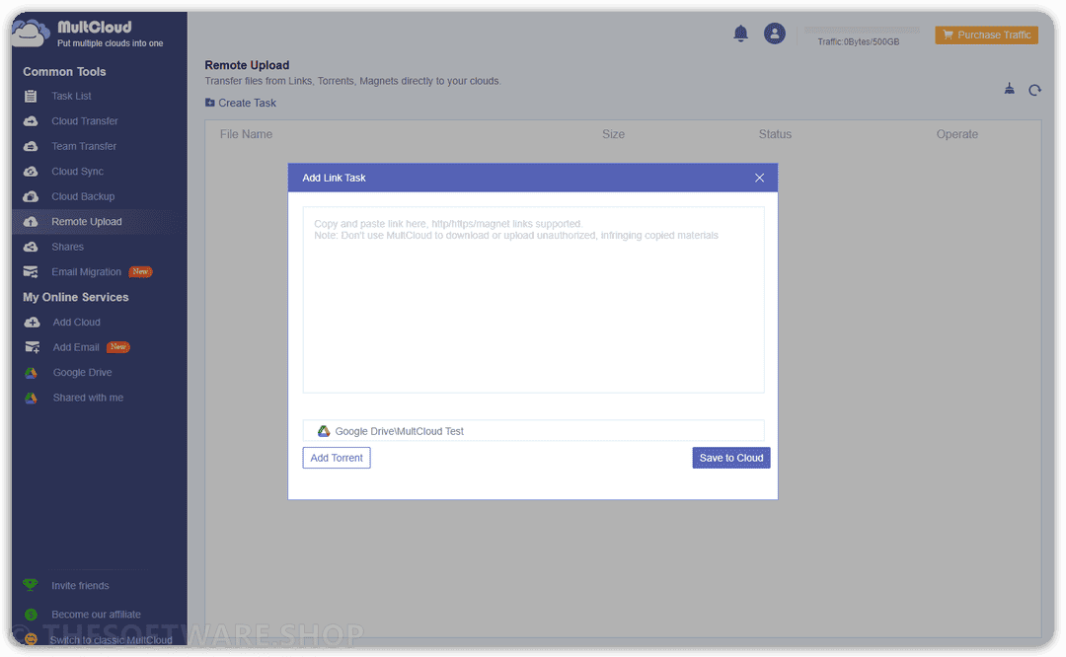Open Email Migration tool
Viewport: 1066px width, 657px height.
pos(86,271)
